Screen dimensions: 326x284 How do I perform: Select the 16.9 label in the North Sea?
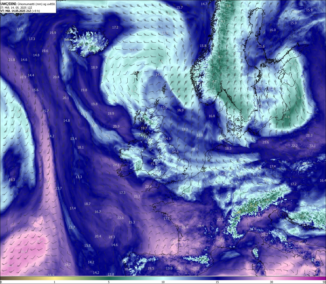pyautogui.click(x=180, y=110)
